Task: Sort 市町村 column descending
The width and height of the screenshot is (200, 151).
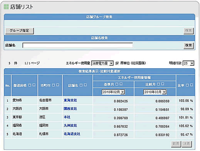Action: pos(58,85)
